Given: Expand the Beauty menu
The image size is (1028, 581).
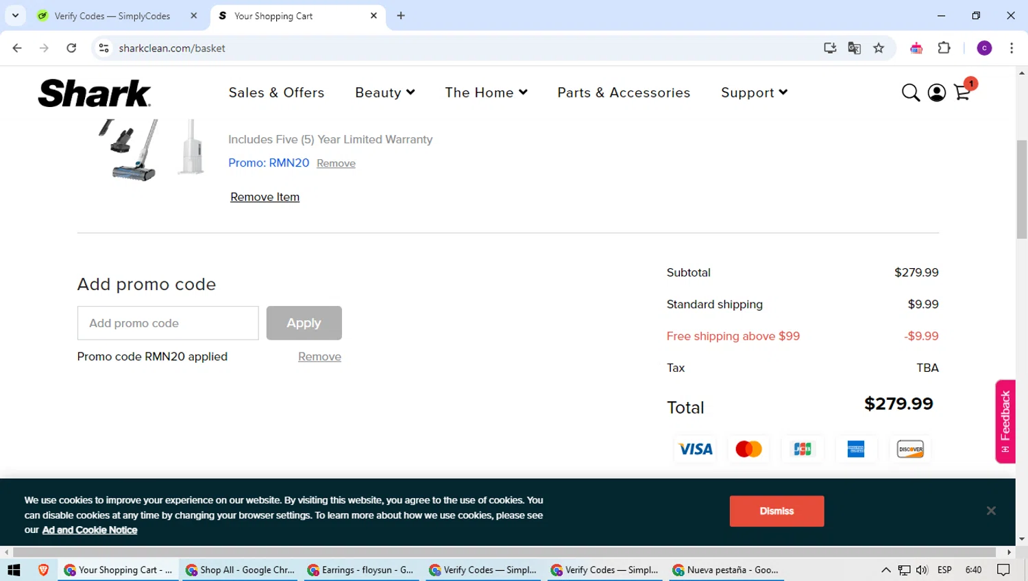Looking at the screenshot, I should (384, 93).
